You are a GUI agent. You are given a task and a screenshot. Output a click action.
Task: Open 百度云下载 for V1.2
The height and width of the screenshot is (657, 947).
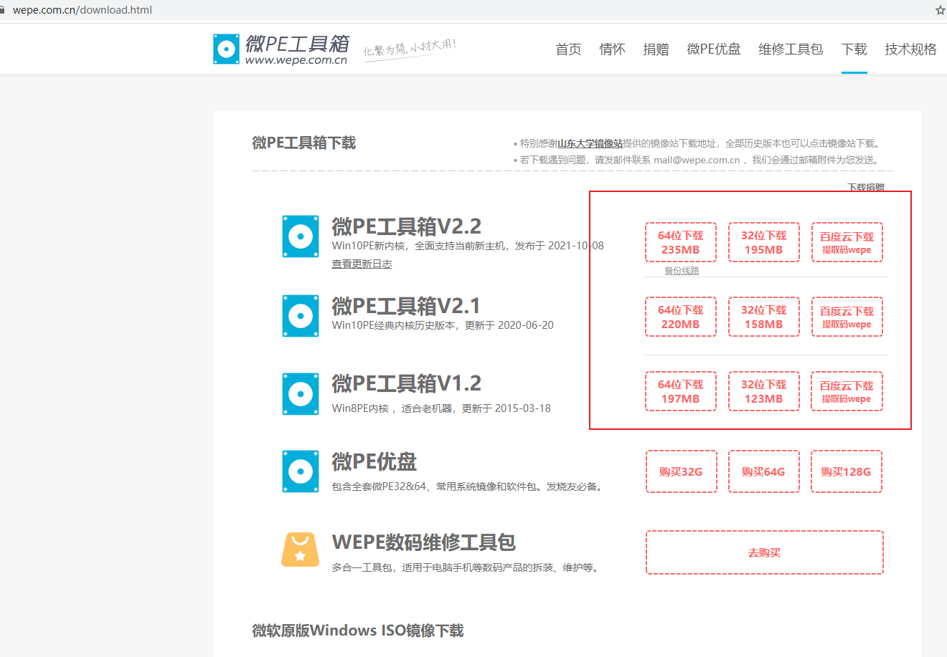[x=847, y=391]
